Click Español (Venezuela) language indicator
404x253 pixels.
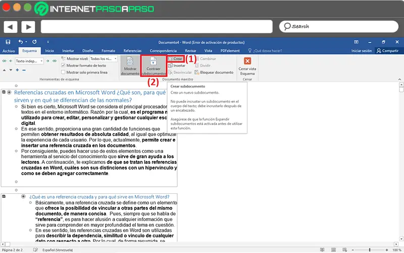(x=58, y=250)
